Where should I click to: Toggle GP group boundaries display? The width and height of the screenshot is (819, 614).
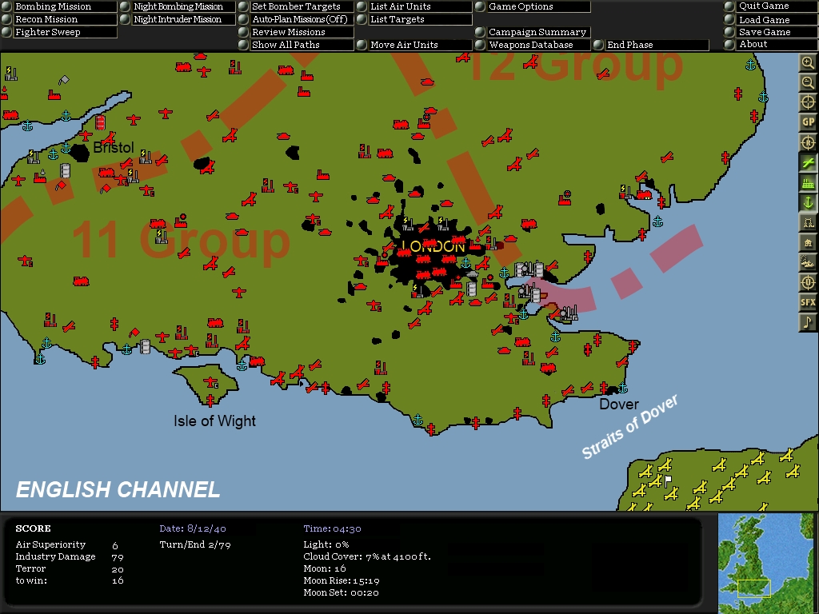click(x=808, y=122)
